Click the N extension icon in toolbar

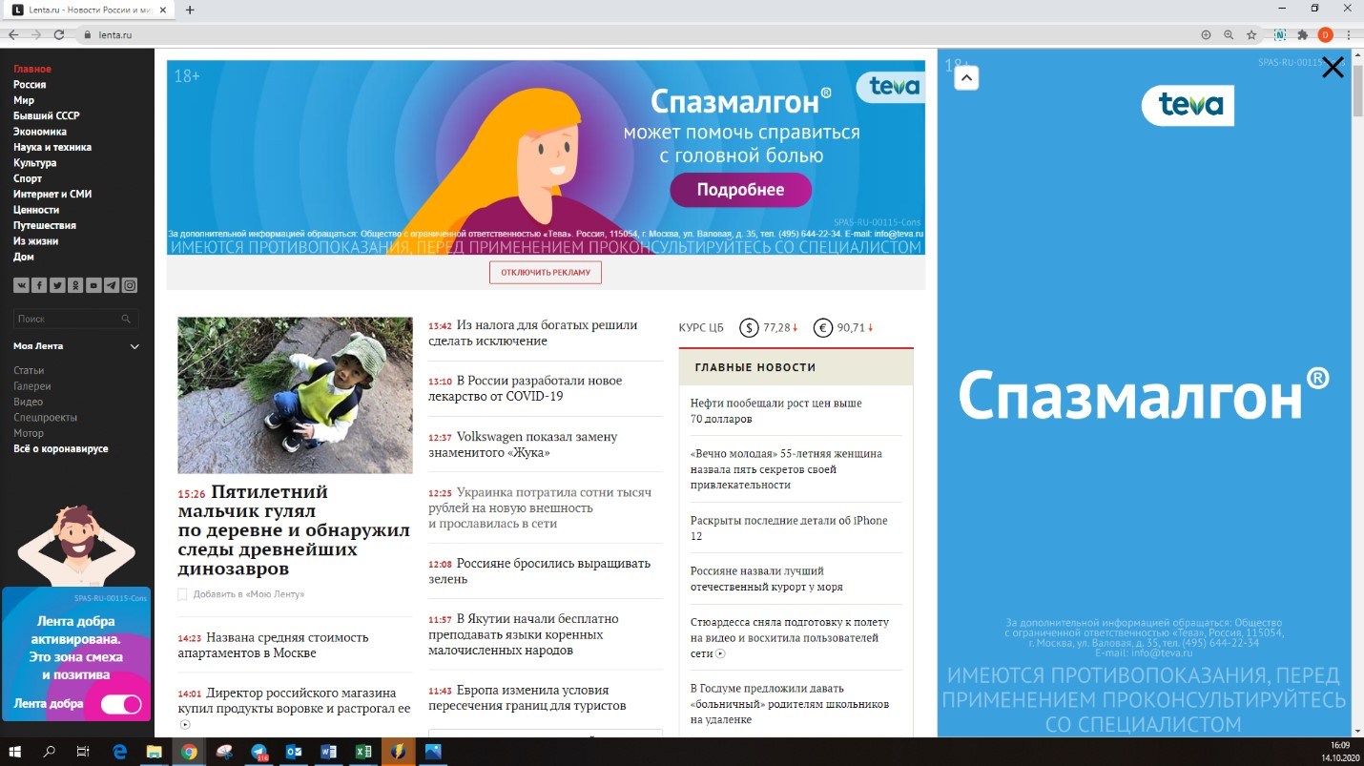[1280, 34]
